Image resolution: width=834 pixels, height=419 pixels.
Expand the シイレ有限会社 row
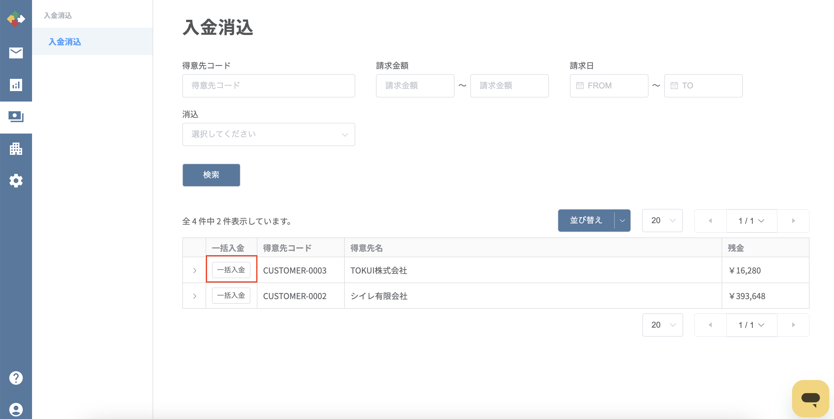pos(195,296)
